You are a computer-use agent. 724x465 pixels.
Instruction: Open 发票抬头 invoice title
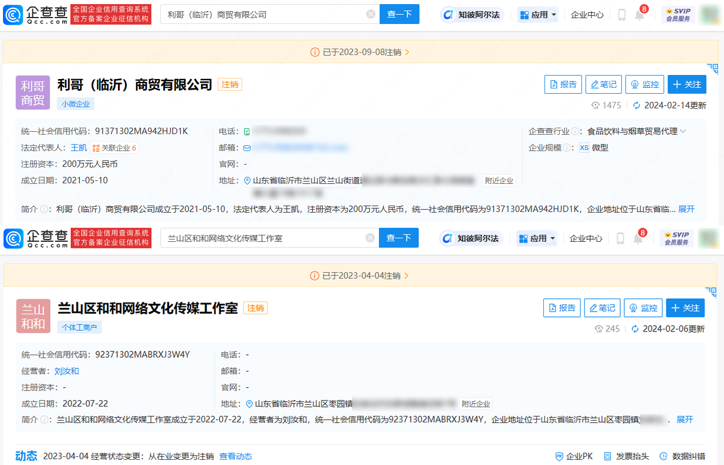(626, 456)
